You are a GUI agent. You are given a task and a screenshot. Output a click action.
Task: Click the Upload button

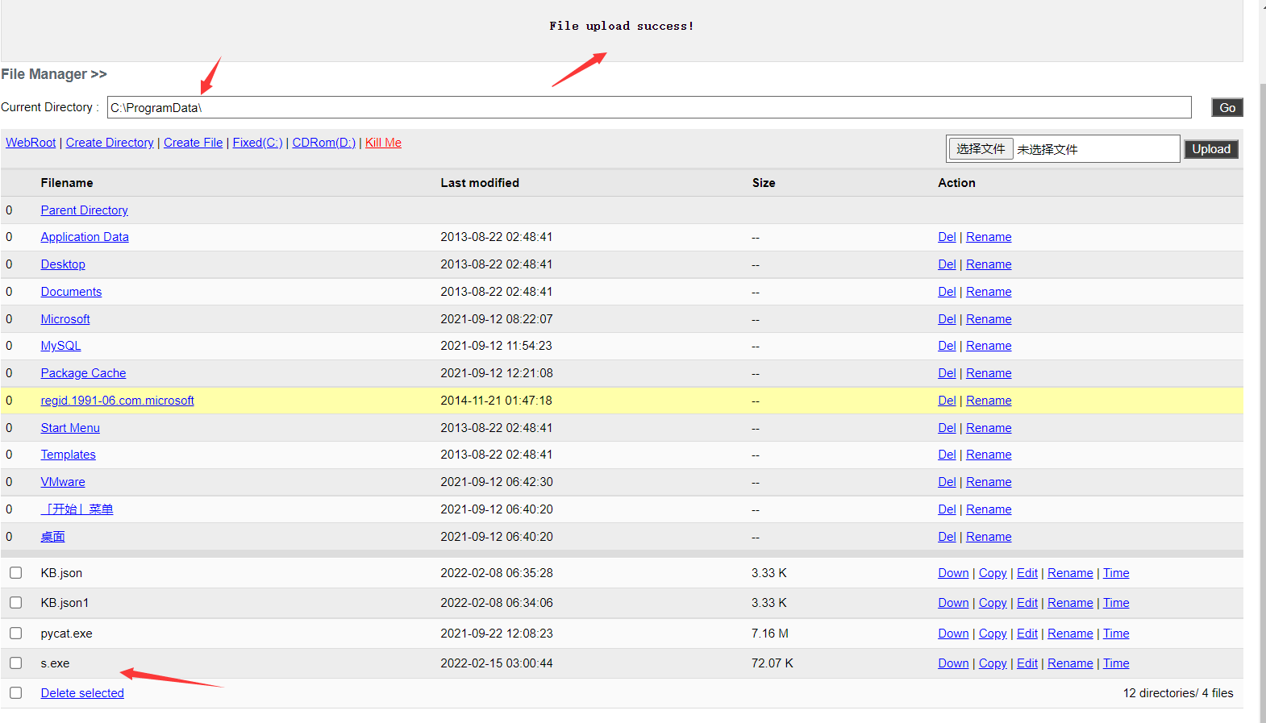pyautogui.click(x=1211, y=149)
